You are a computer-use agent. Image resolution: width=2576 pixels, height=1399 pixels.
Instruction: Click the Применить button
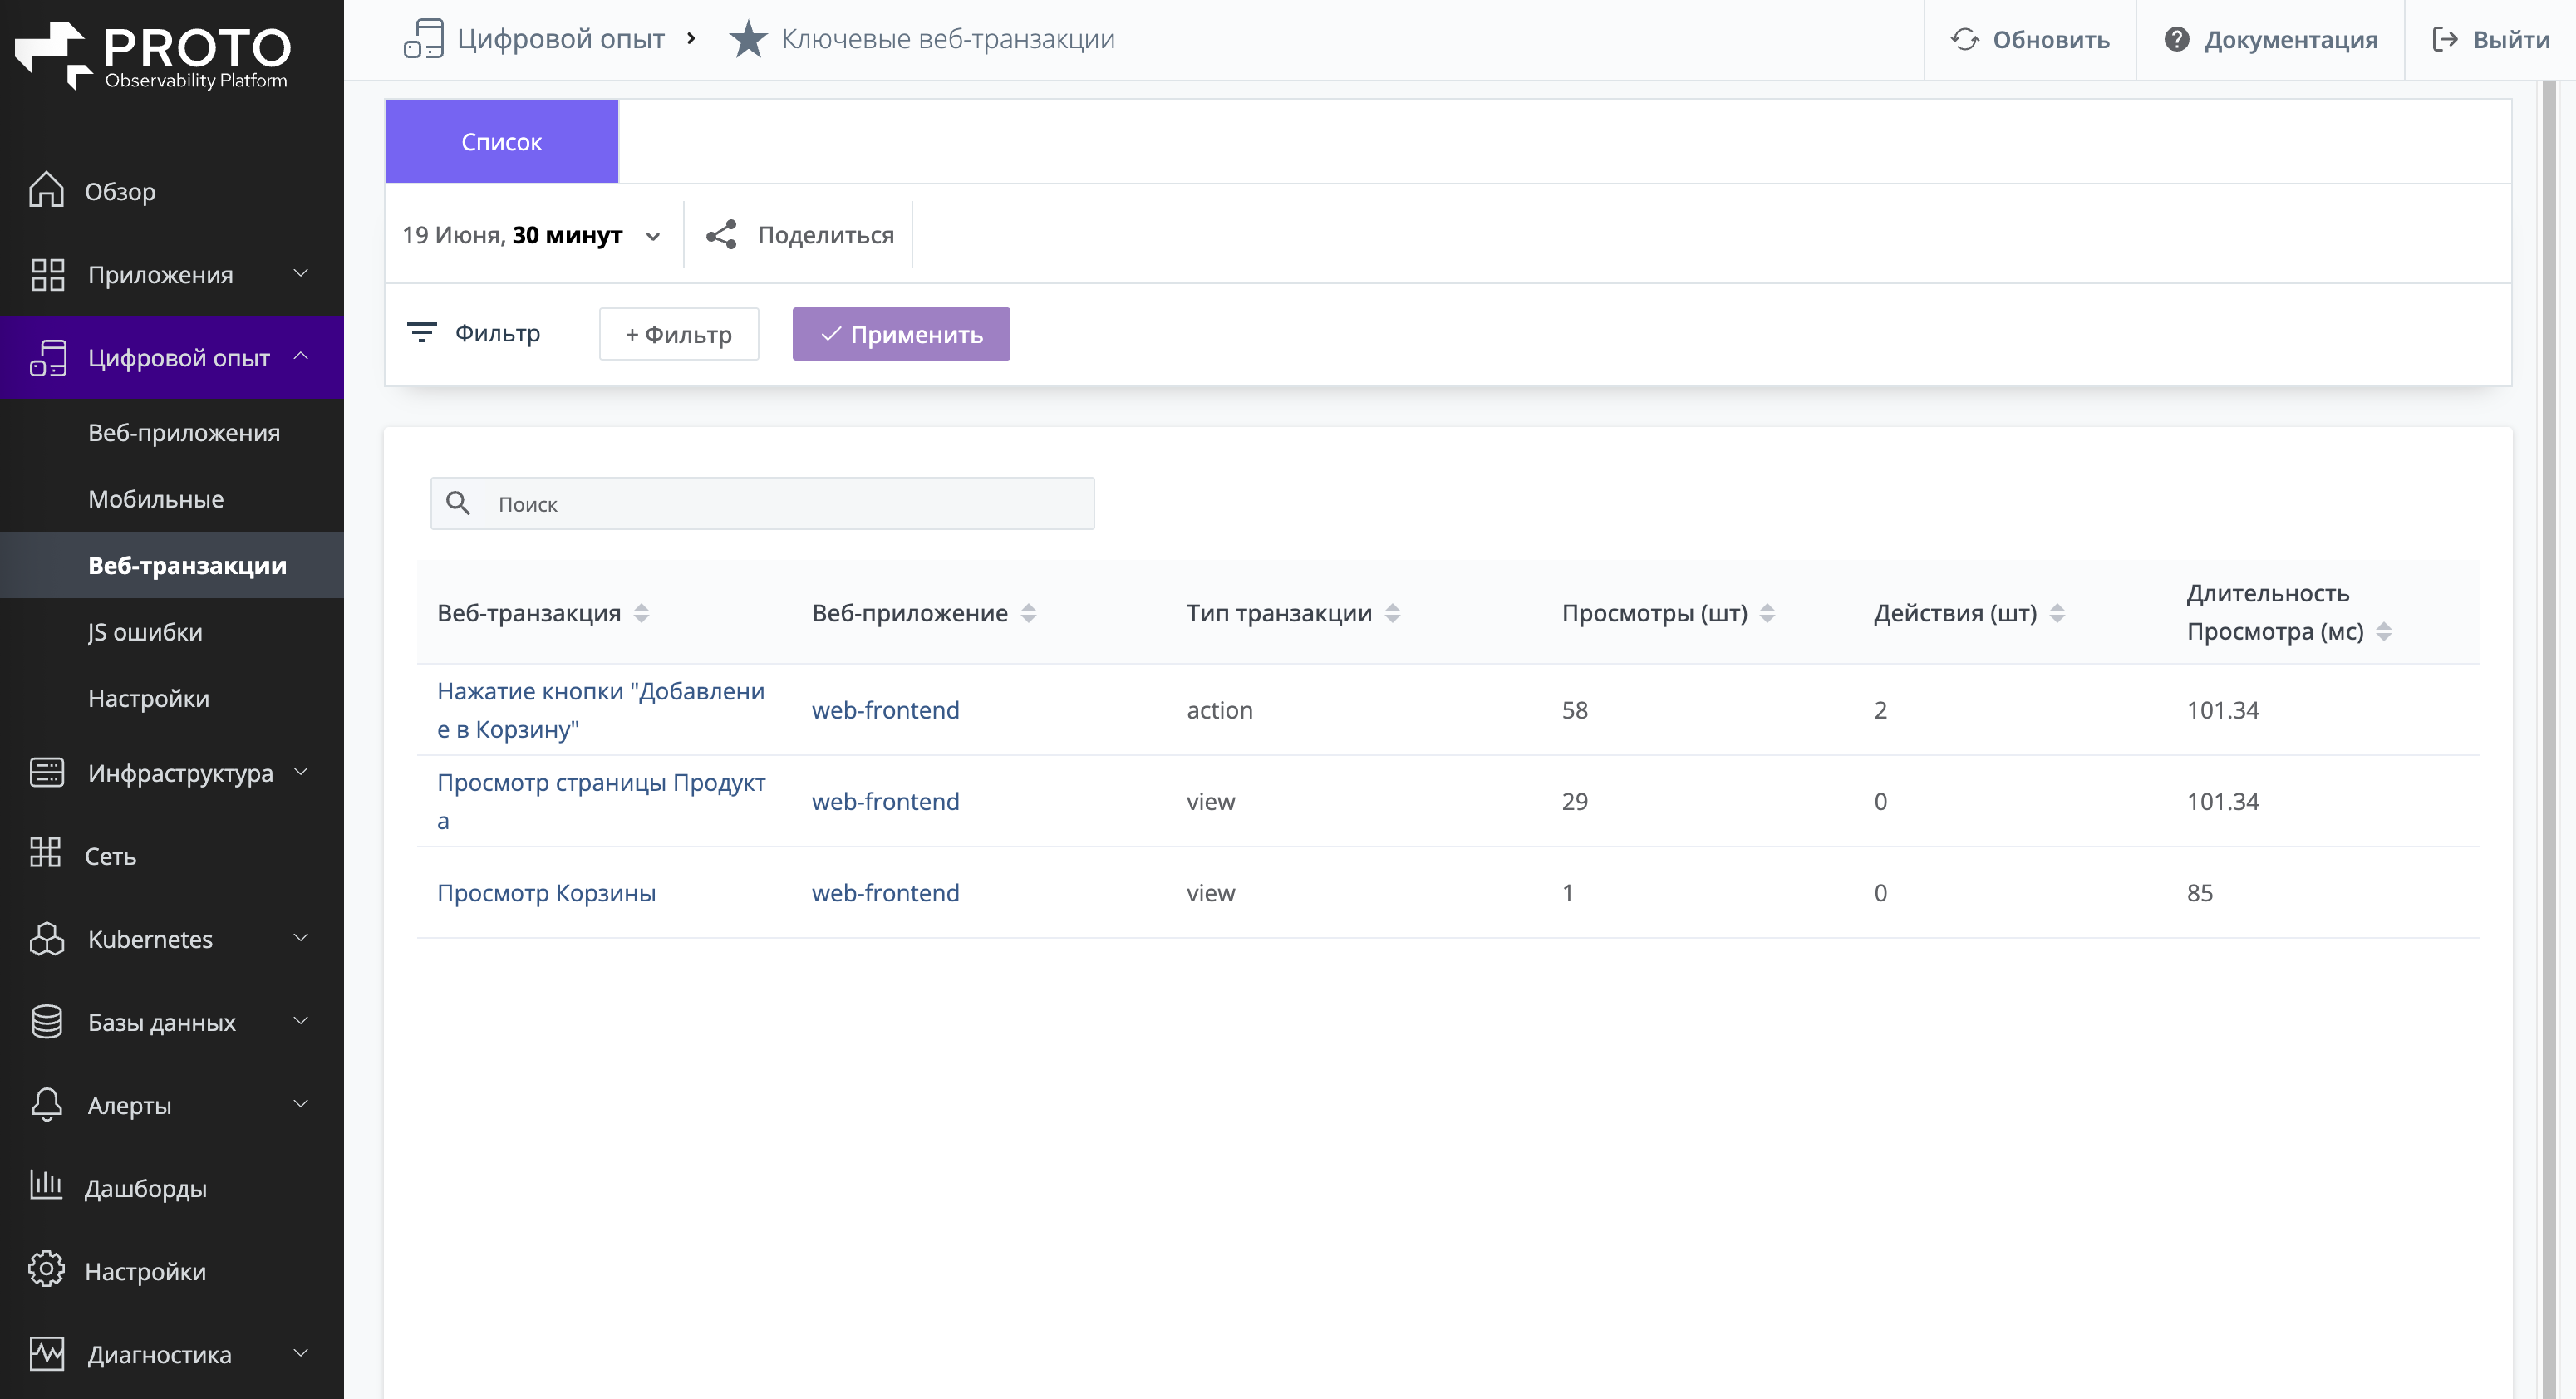[x=901, y=334]
